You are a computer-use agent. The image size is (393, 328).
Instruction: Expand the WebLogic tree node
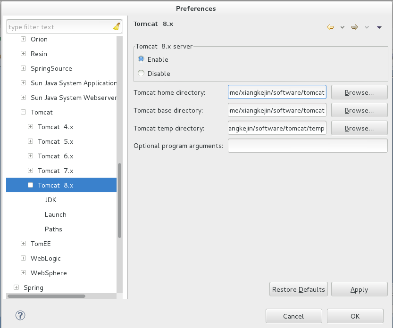23,258
